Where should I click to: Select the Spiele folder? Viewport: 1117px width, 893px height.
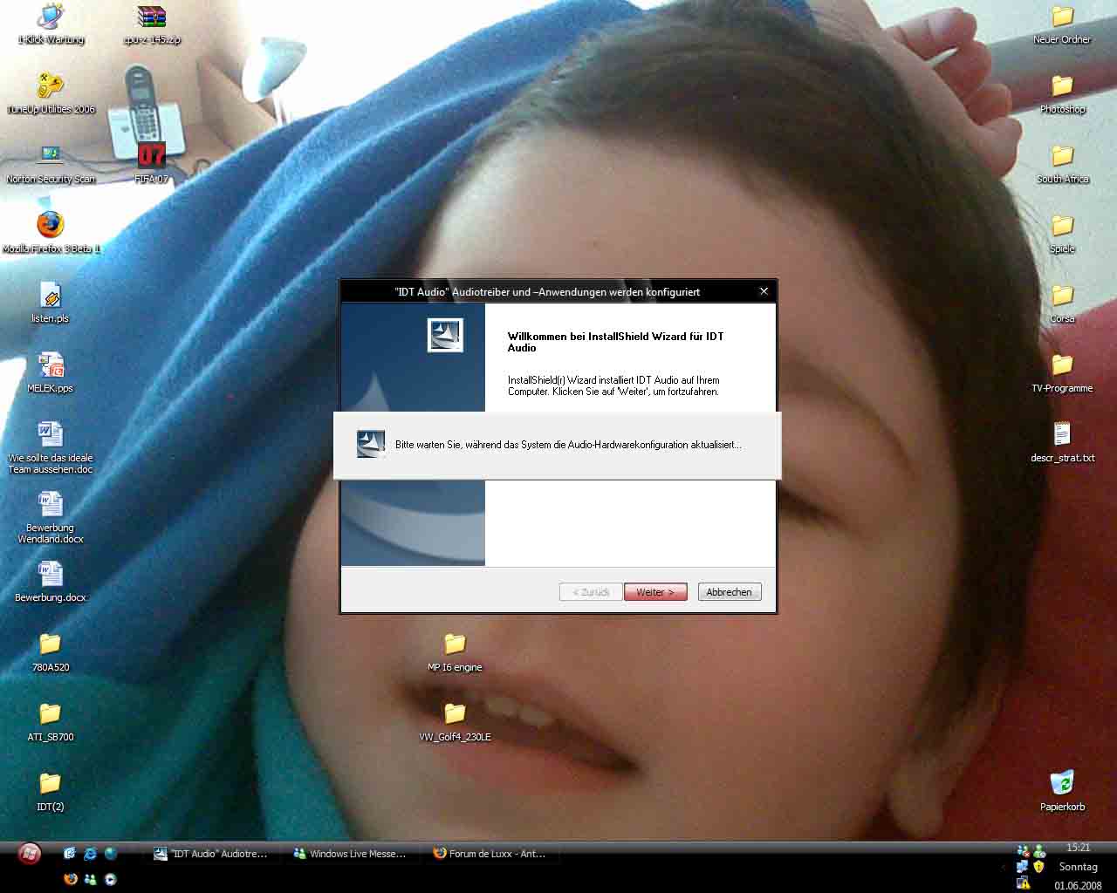1062,234
